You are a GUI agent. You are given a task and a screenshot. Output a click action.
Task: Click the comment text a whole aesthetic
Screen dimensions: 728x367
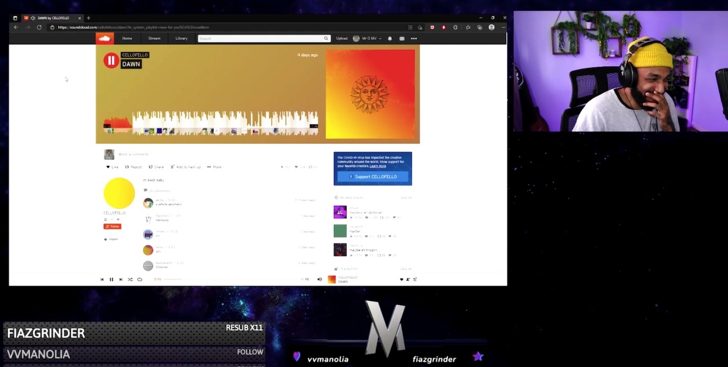coord(168,204)
